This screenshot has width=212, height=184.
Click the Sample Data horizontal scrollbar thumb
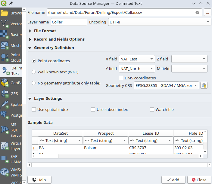(47, 156)
